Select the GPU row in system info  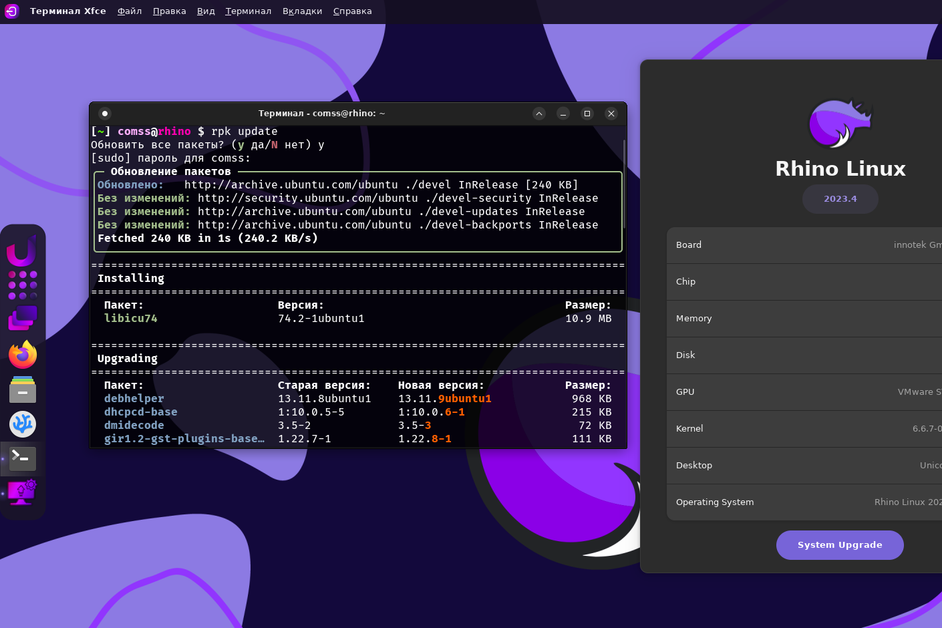click(x=804, y=392)
